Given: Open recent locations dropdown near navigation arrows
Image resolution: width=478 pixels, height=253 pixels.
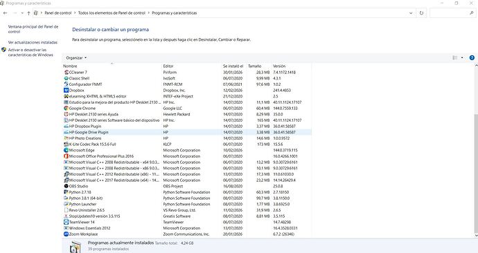Looking at the screenshot, I should pyautogui.click(x=22, y=13).
